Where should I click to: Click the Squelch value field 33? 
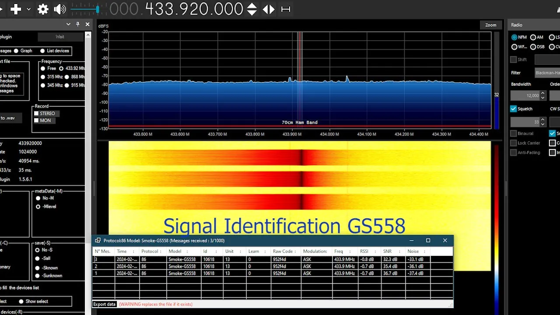[x=525, y=122]
